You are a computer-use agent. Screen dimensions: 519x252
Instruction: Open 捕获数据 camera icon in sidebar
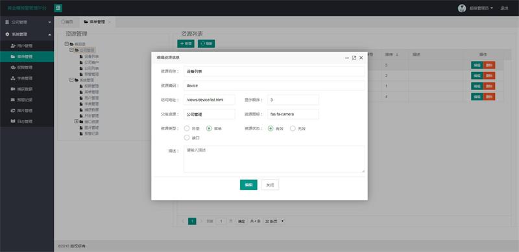(13, 89)
